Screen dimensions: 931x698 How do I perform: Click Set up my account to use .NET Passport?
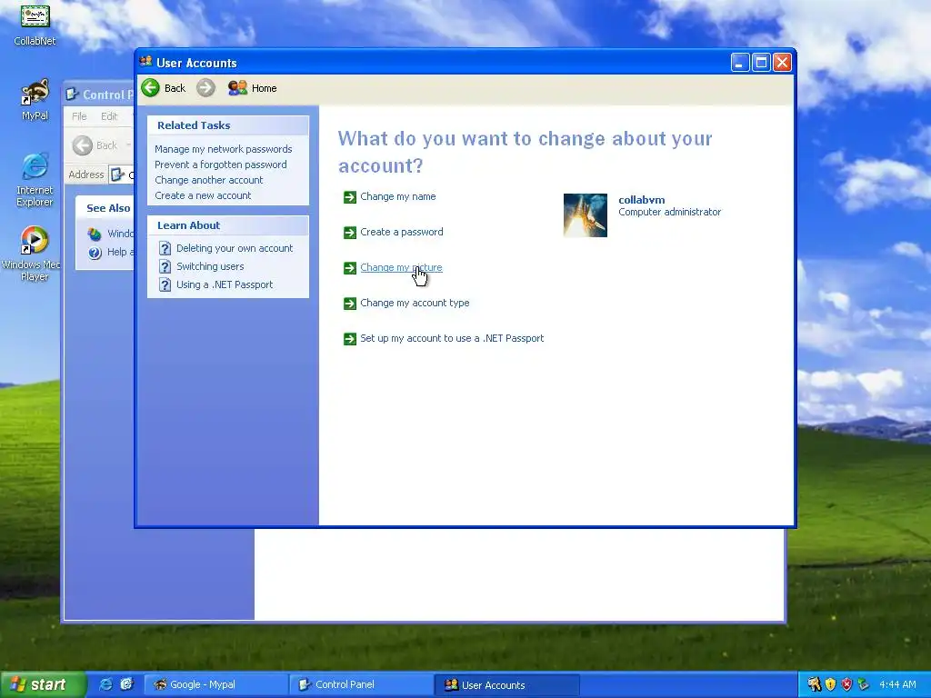coord(452,338)
